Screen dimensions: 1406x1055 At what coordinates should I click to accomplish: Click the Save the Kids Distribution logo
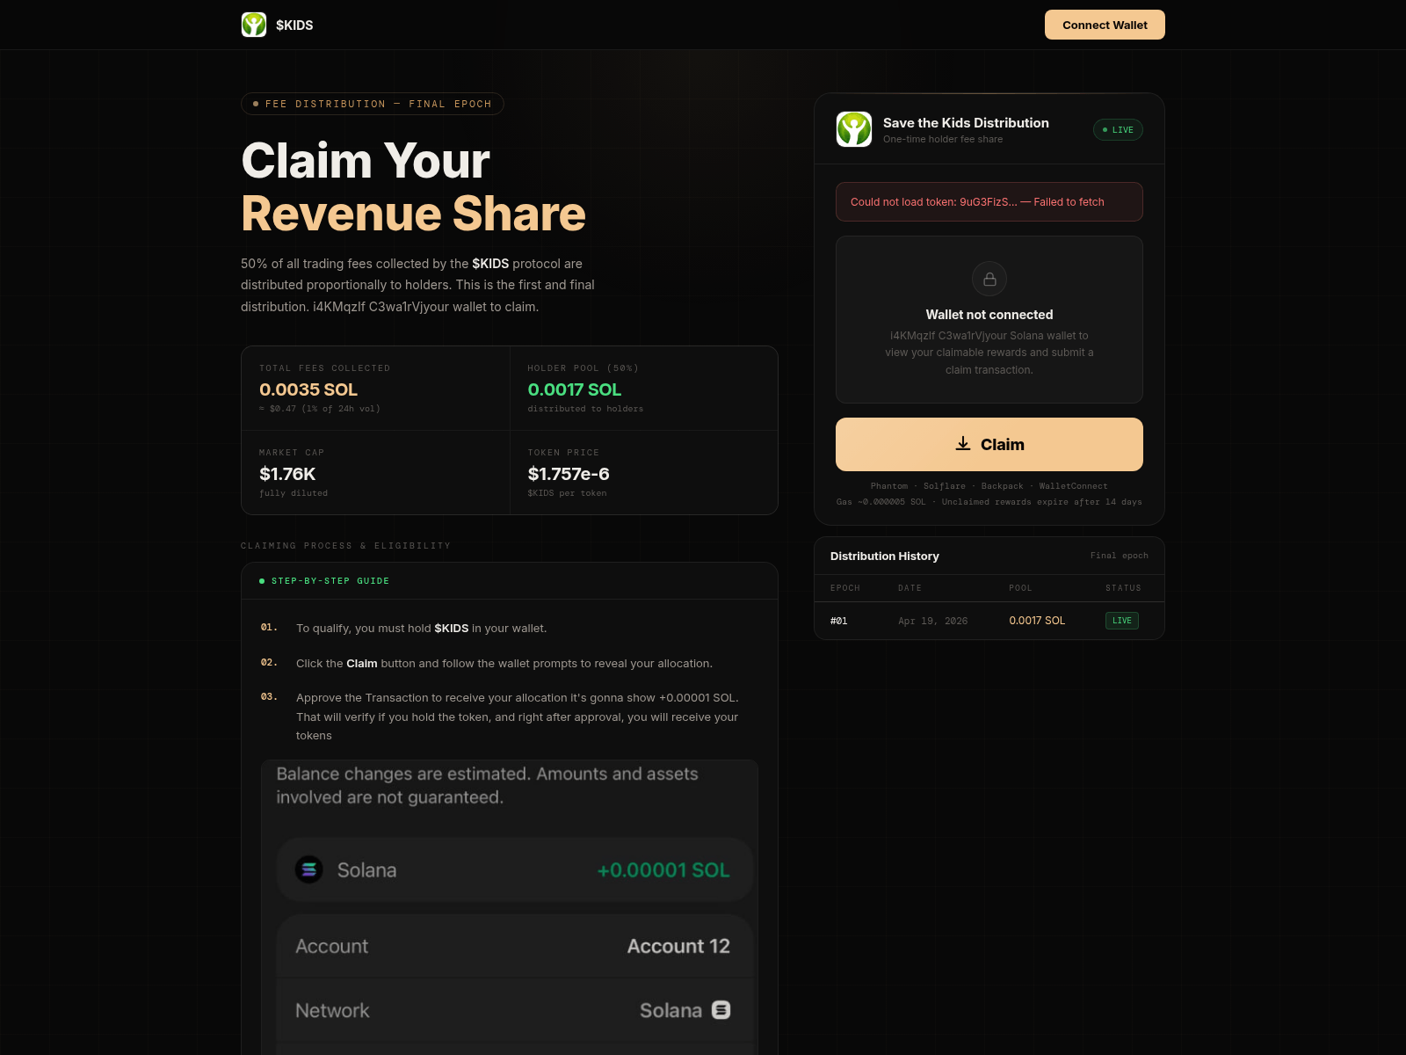click(854, 129)
